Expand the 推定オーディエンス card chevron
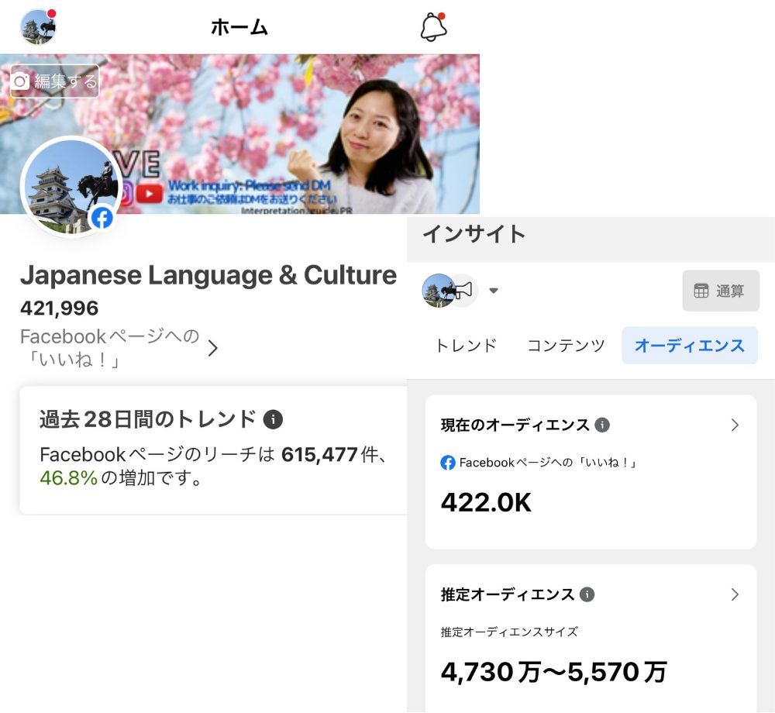This screenshot has width=775, height=713. [x=735, y=594]
